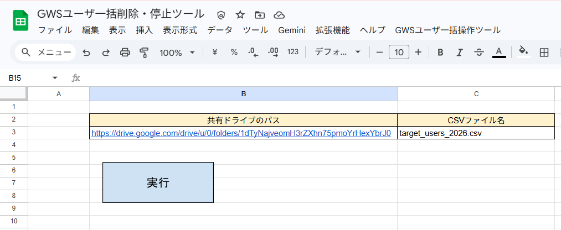Screen dimensions: 561x230
Task: Select row 1 header
Action: pyautogui.click(x=14, y=107)
